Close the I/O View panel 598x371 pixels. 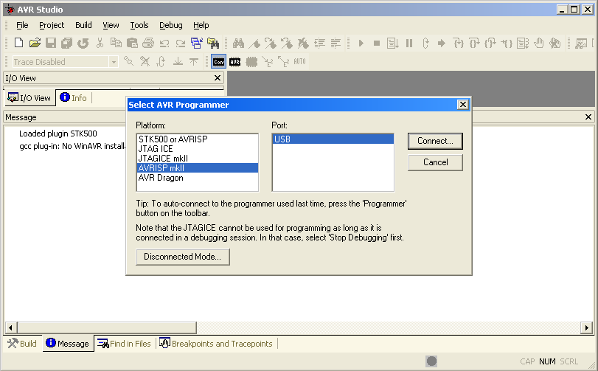(218, 77)
